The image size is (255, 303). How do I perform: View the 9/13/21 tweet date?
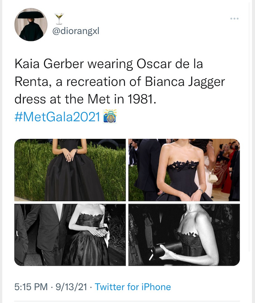(x=71, y=287)
